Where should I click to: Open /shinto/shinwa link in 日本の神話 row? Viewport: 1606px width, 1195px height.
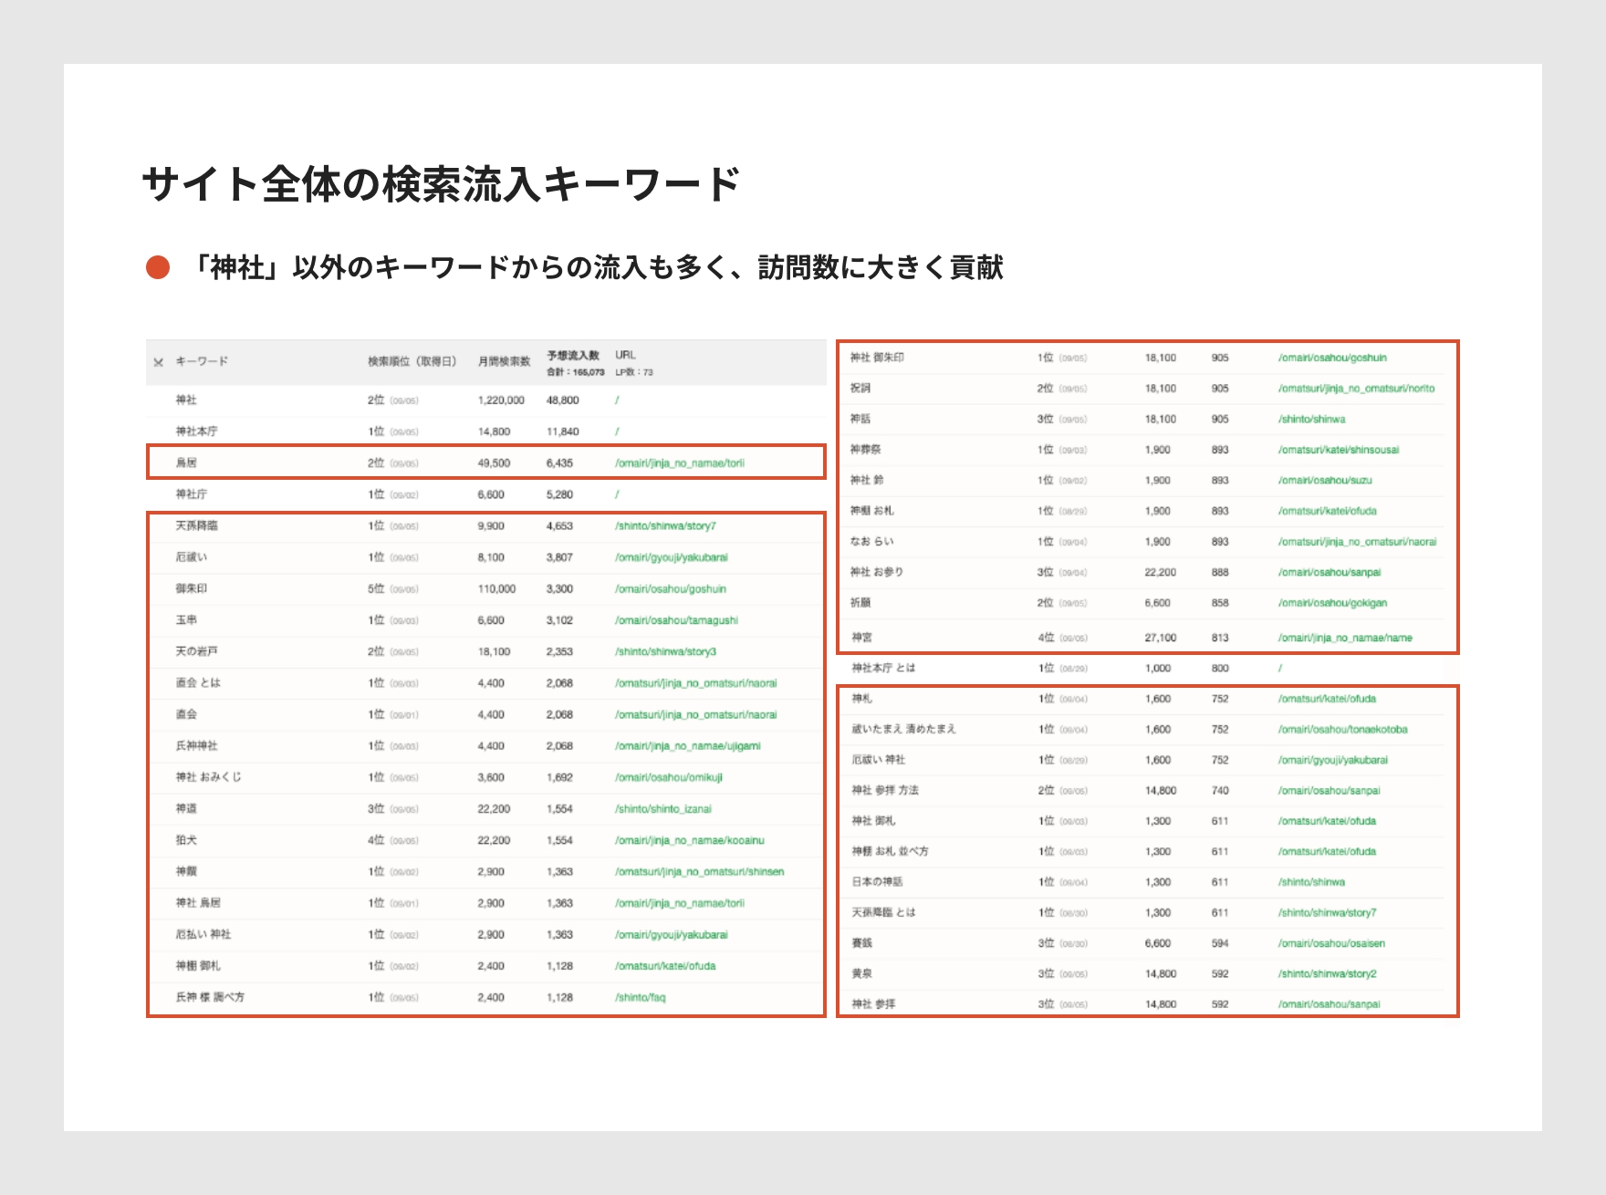click(x=1311, y=883)
